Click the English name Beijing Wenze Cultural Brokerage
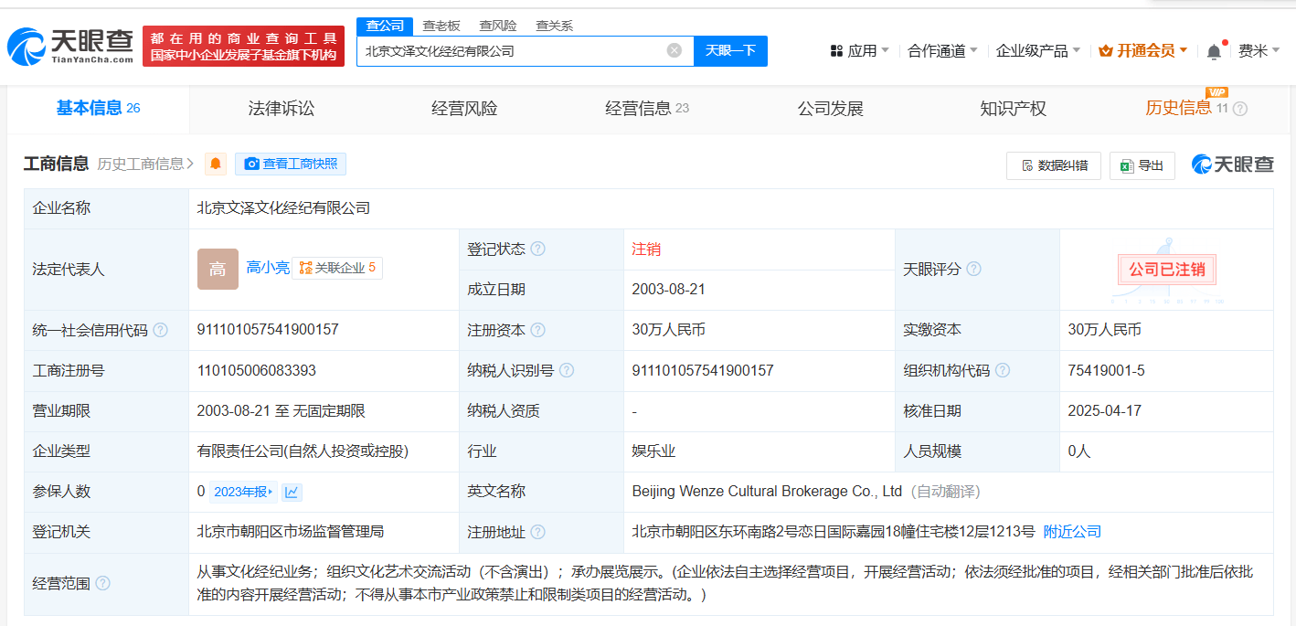The height and width of the screenshot is (626, 1296). pos(767,492)
